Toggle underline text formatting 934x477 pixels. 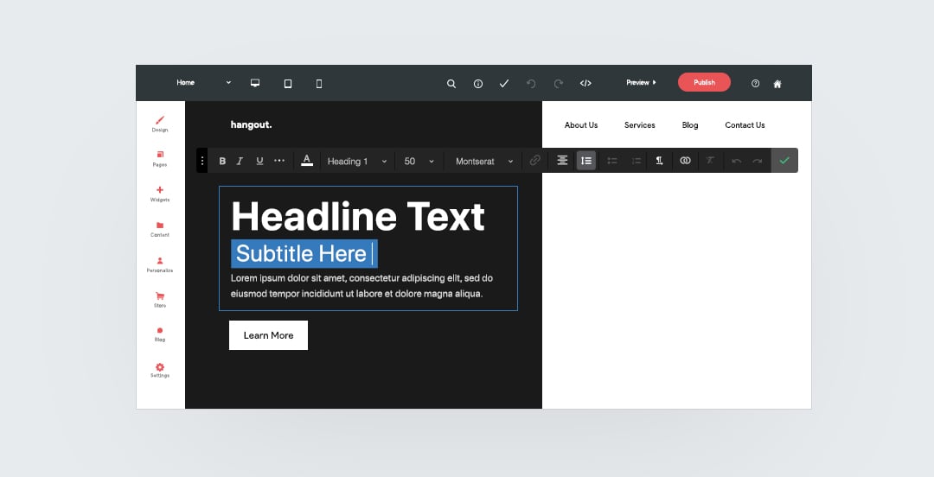(x=259, y=161)
